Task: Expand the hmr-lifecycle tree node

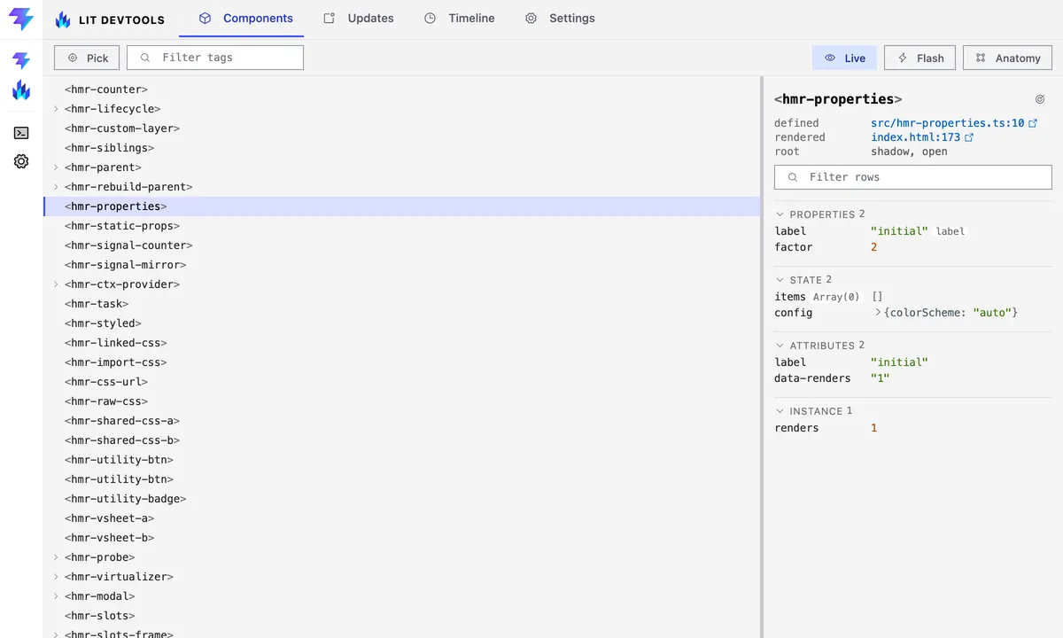Action: point(56,109)
